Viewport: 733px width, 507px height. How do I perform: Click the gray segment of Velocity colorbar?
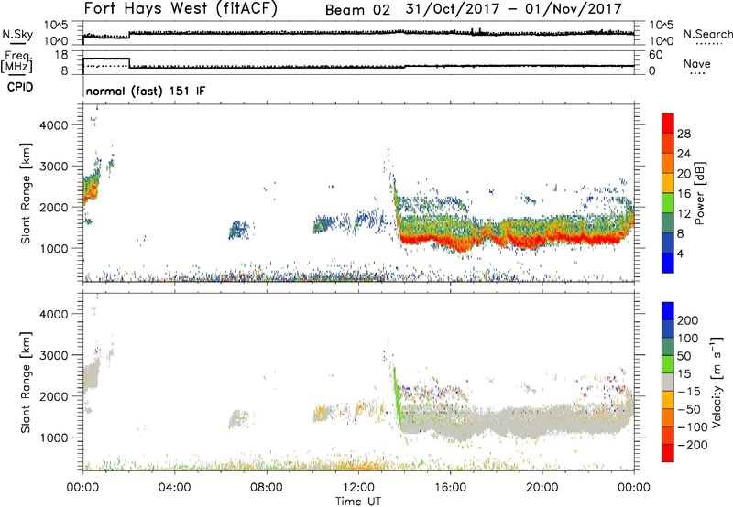pyautogui.click(x=668, y=382)
